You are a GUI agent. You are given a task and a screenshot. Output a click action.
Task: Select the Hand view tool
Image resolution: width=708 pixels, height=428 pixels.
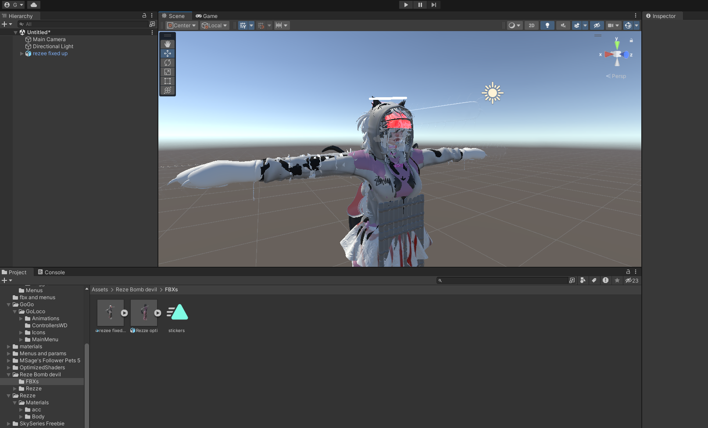coord(168,44)
